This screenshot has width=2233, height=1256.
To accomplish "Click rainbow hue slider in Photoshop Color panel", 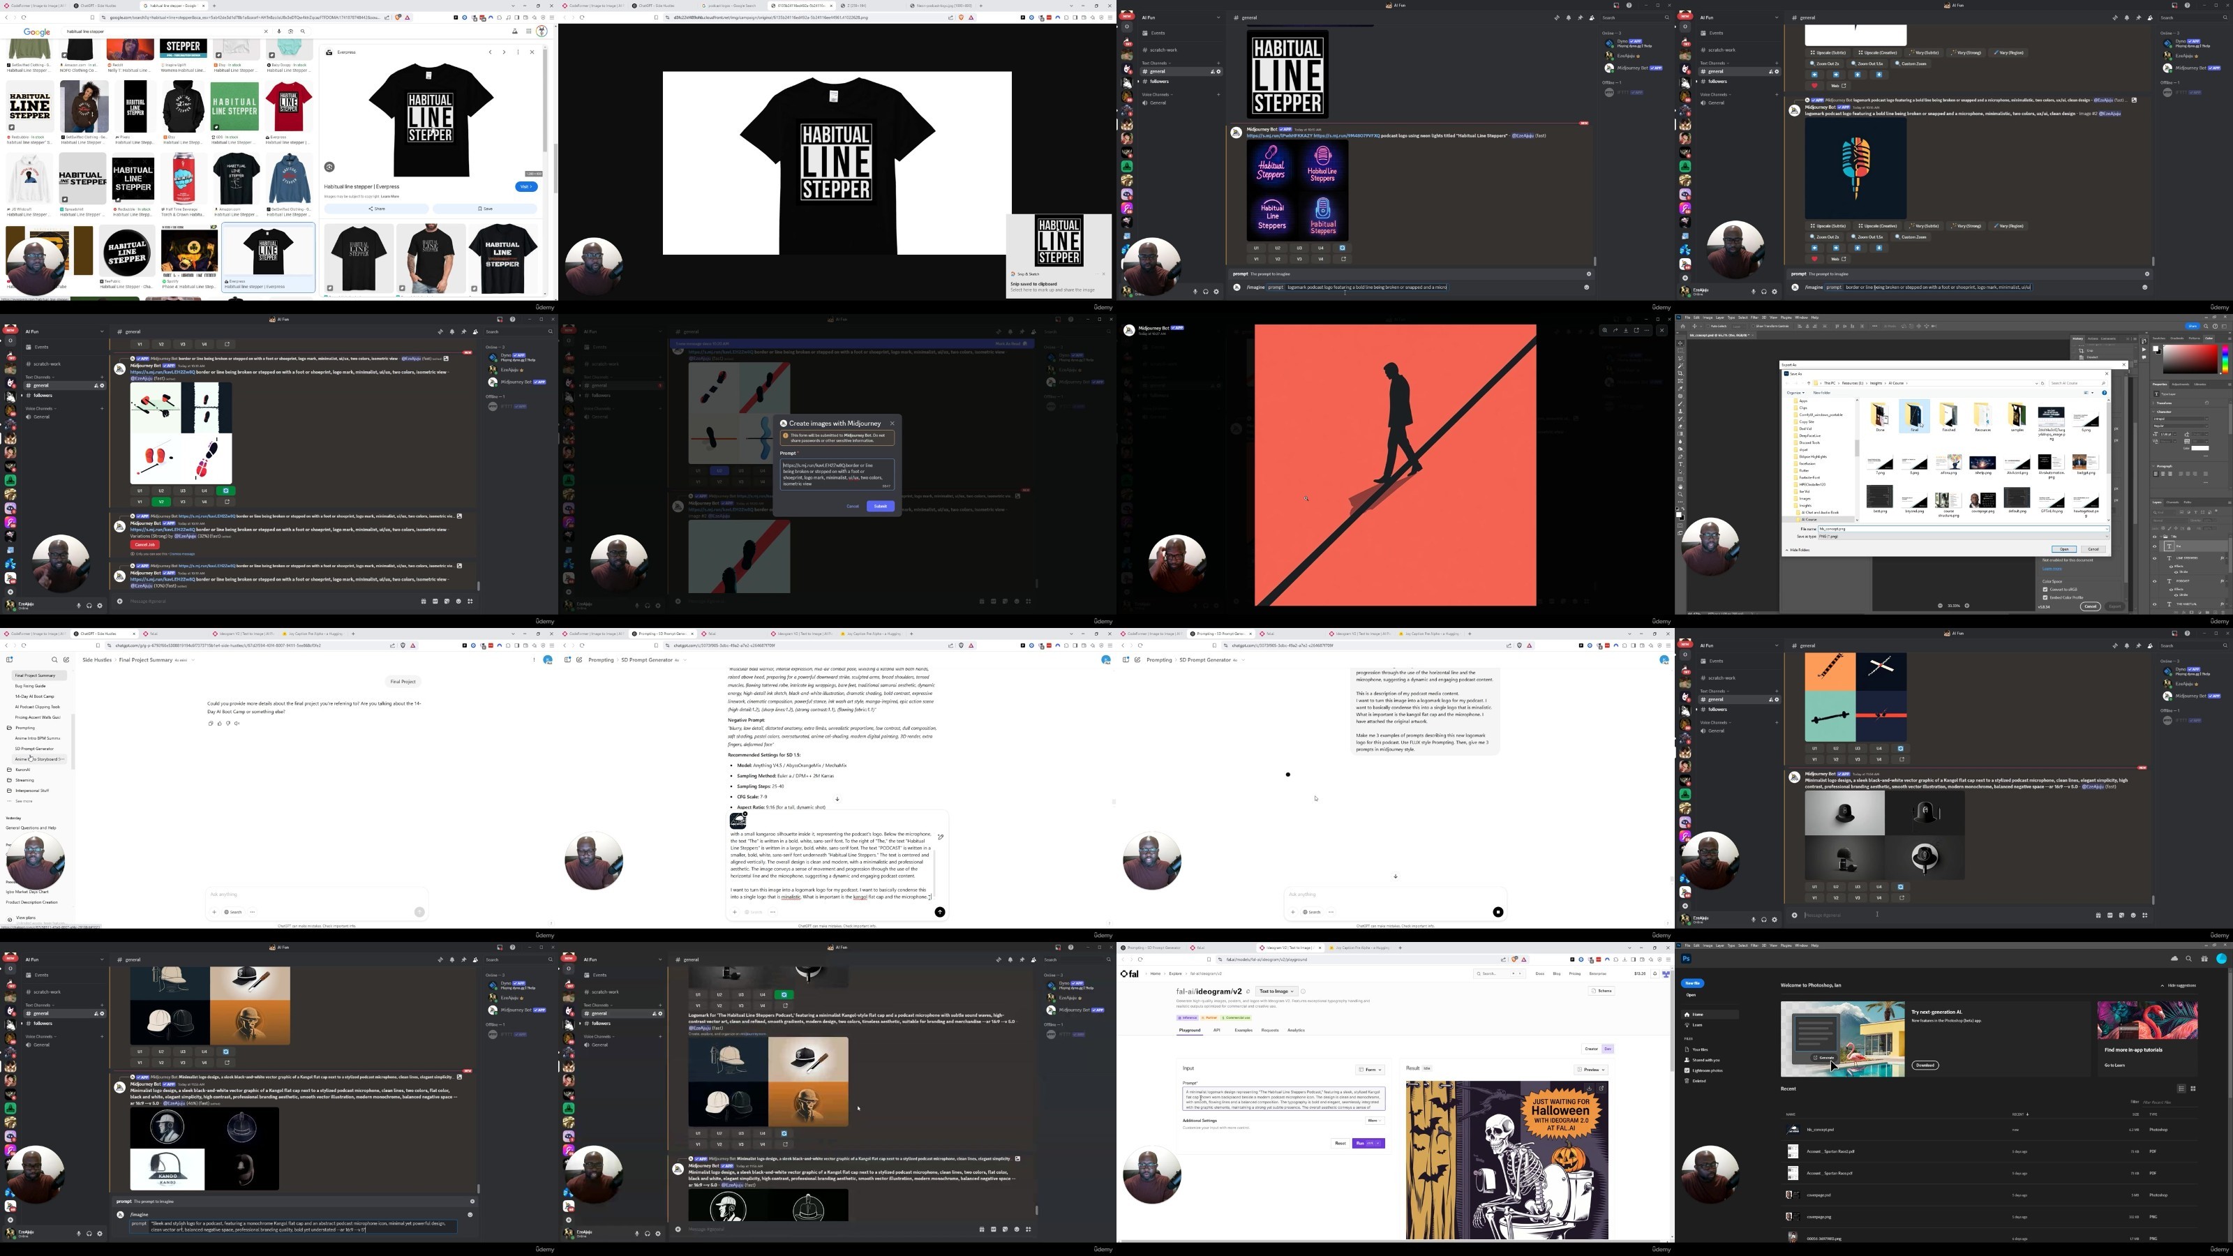I will point(2226,360).
